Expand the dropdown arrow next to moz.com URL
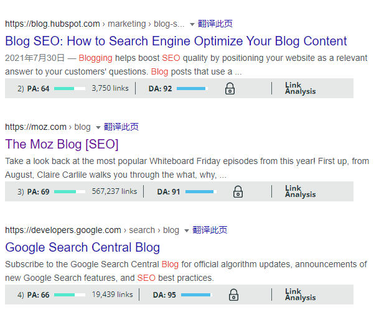The height and width of the screenshot is (320, 384). click(x=98, y=127)
